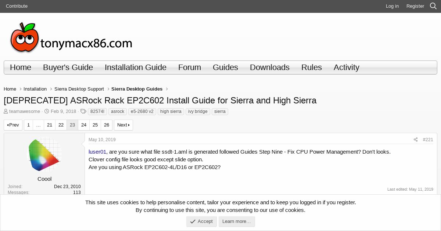Select the high sierra tag
The width and height of the screenshot is (441, 231).
click(171, 111)
